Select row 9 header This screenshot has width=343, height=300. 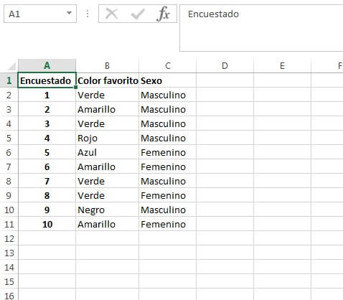(x=9, y=195)
